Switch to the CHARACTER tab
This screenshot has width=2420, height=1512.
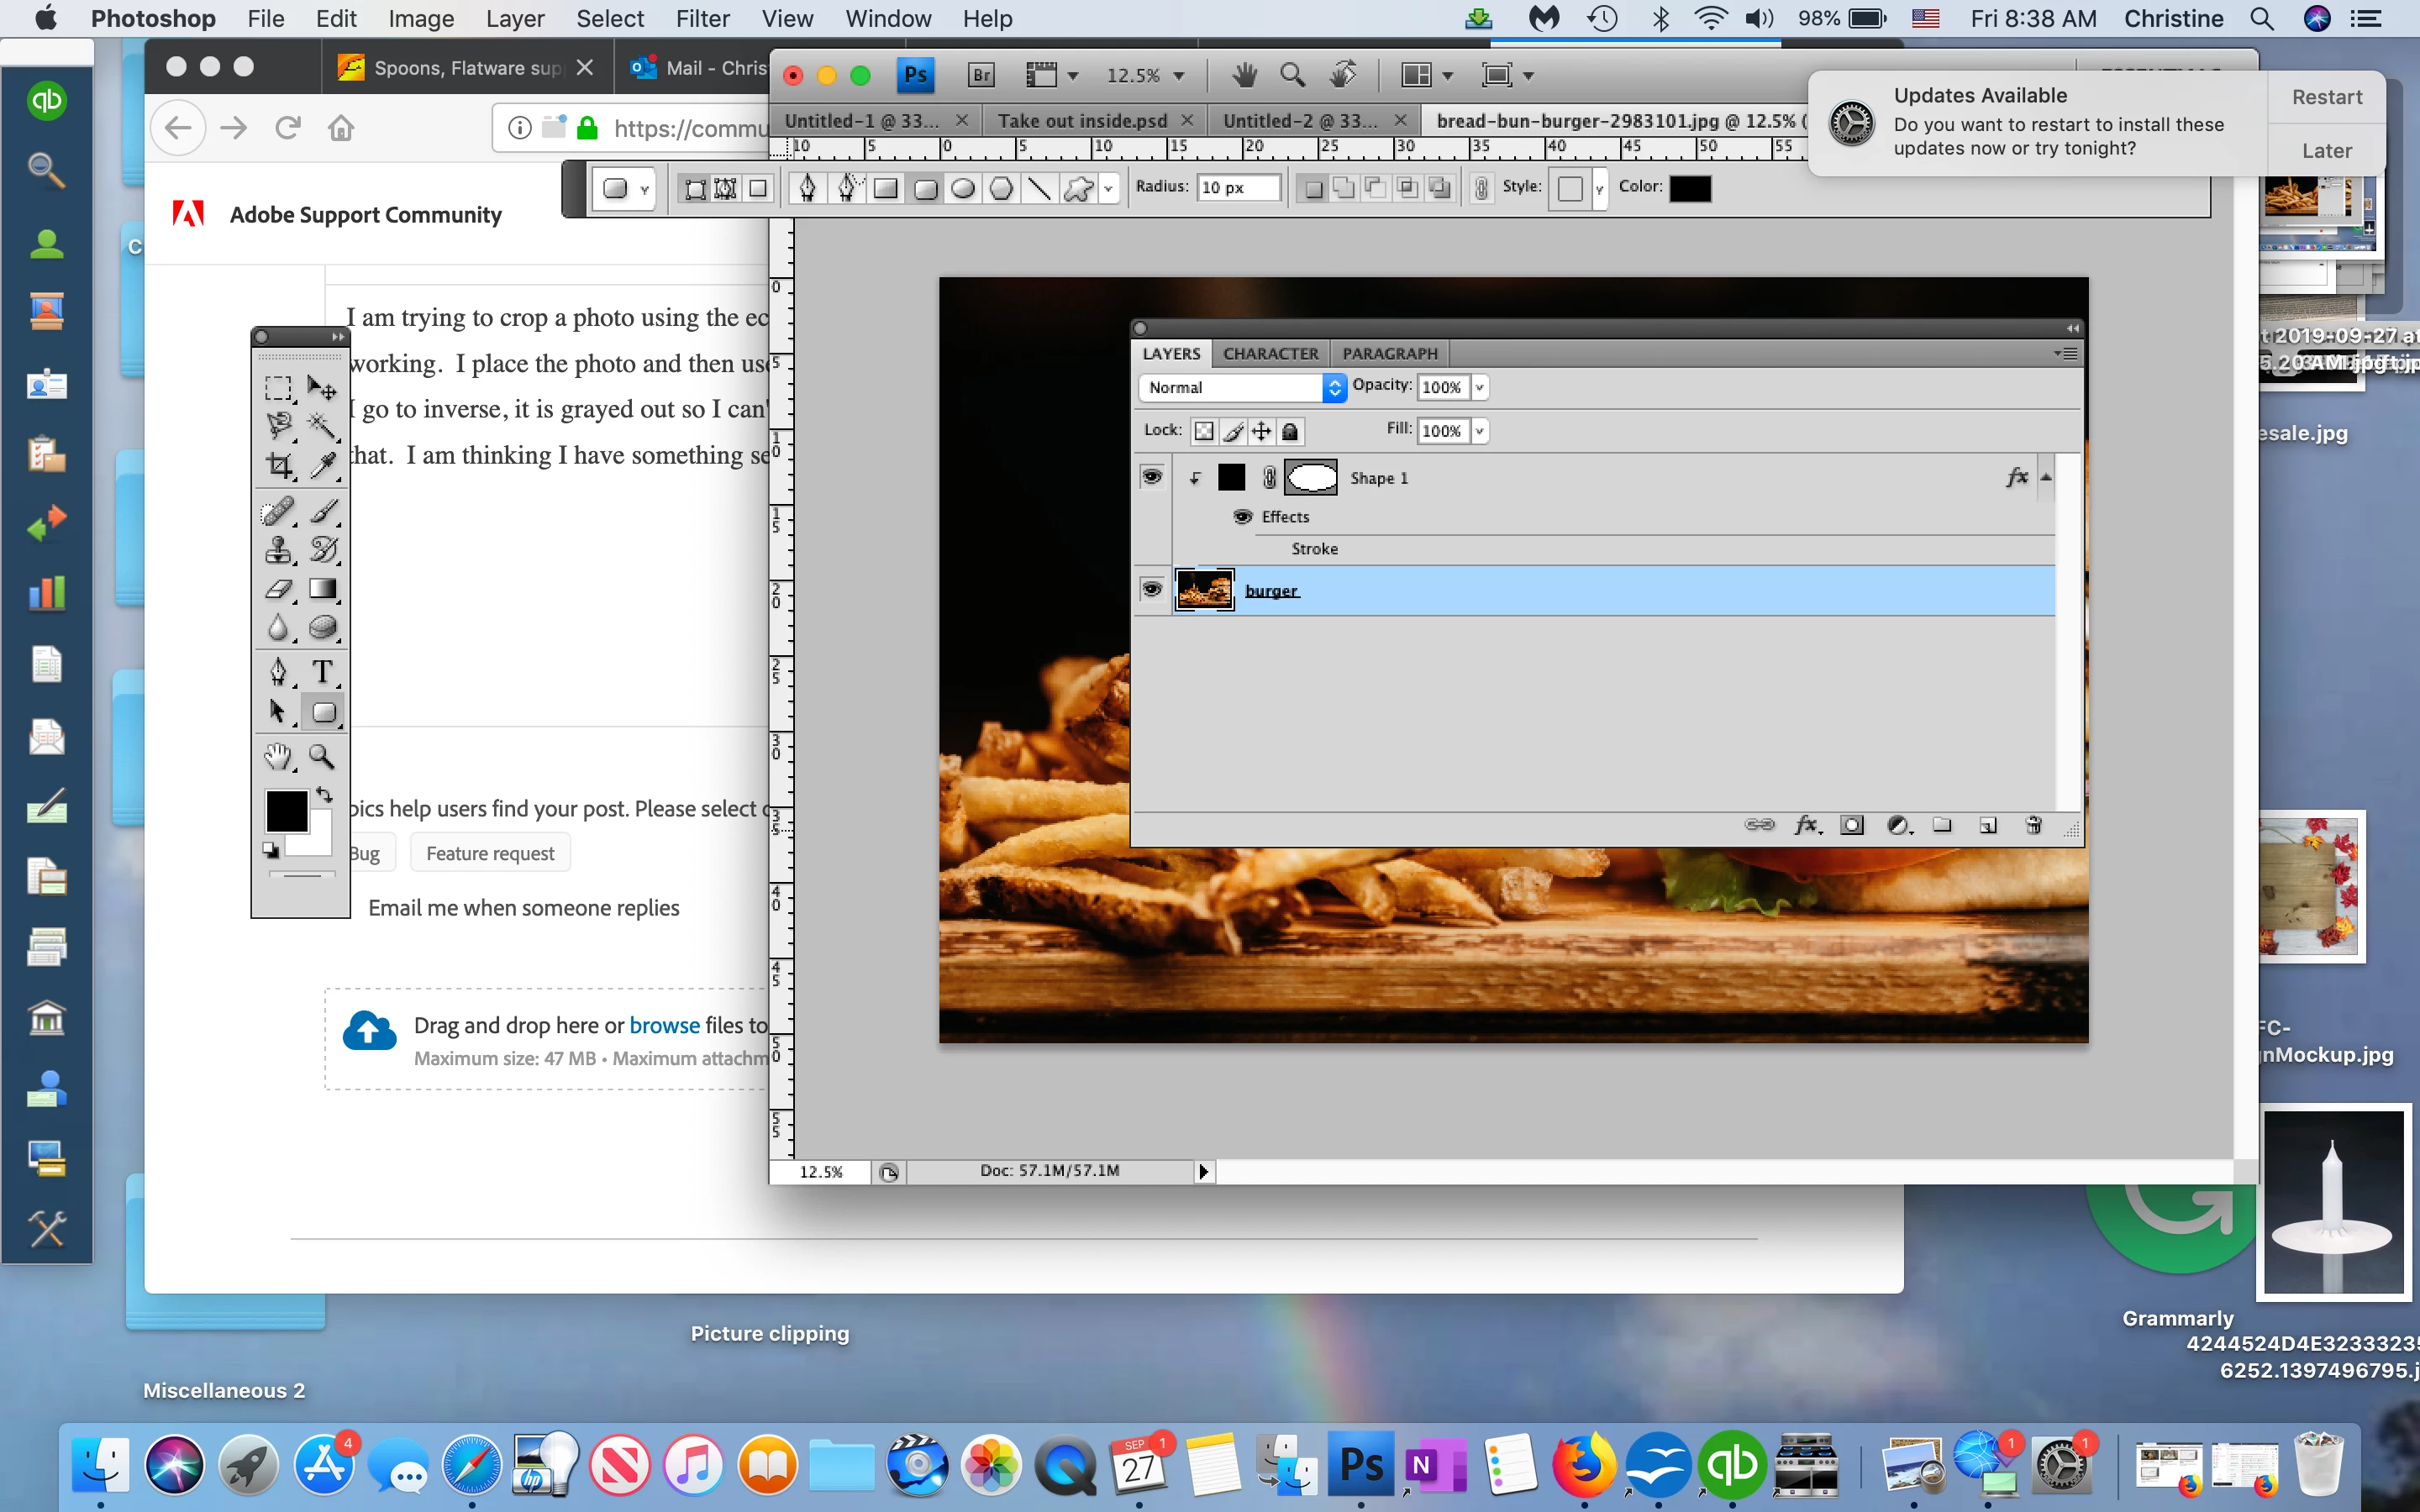pos(1270,353)
